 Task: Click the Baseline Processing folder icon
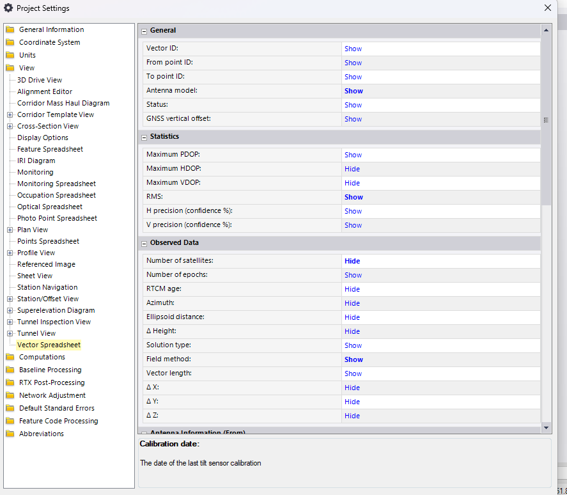tap(10, 370)
